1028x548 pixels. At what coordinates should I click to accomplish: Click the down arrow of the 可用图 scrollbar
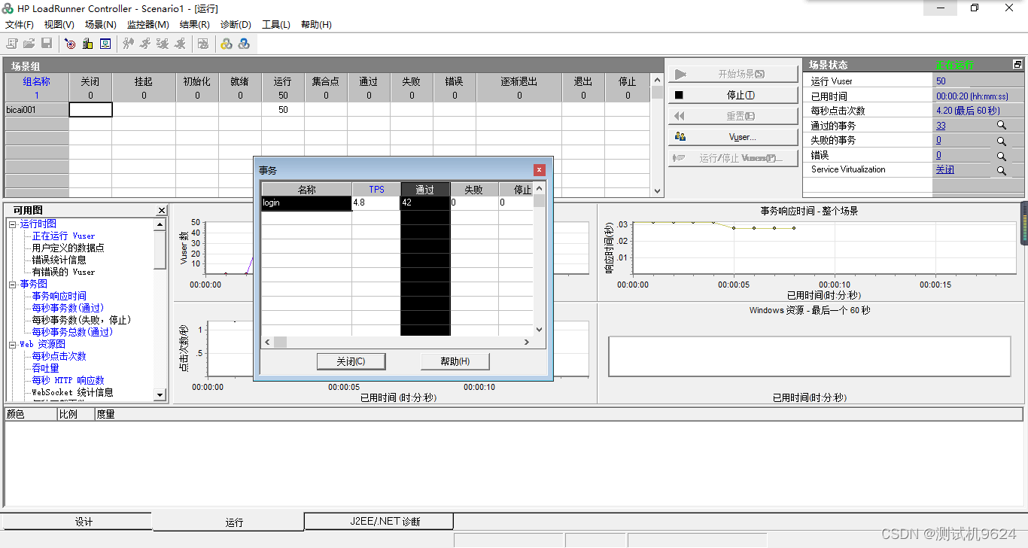coord(160,395)
